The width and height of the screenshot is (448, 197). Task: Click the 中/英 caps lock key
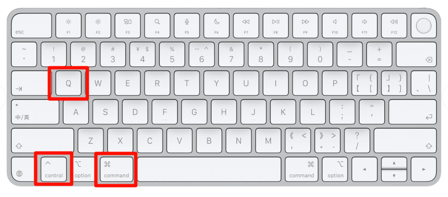(35, 112)
